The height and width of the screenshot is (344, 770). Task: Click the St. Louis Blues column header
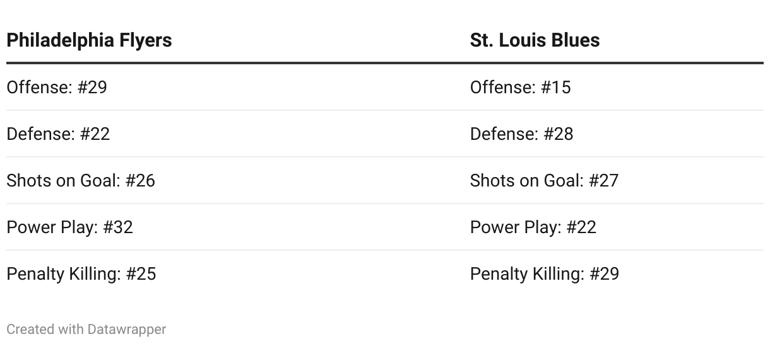coord(535,40)
